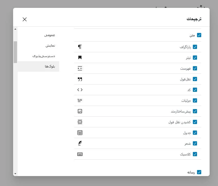The image size is (218, 186).
Task: Close the ترجیحات preferences dialog
Action: point(25,19)
